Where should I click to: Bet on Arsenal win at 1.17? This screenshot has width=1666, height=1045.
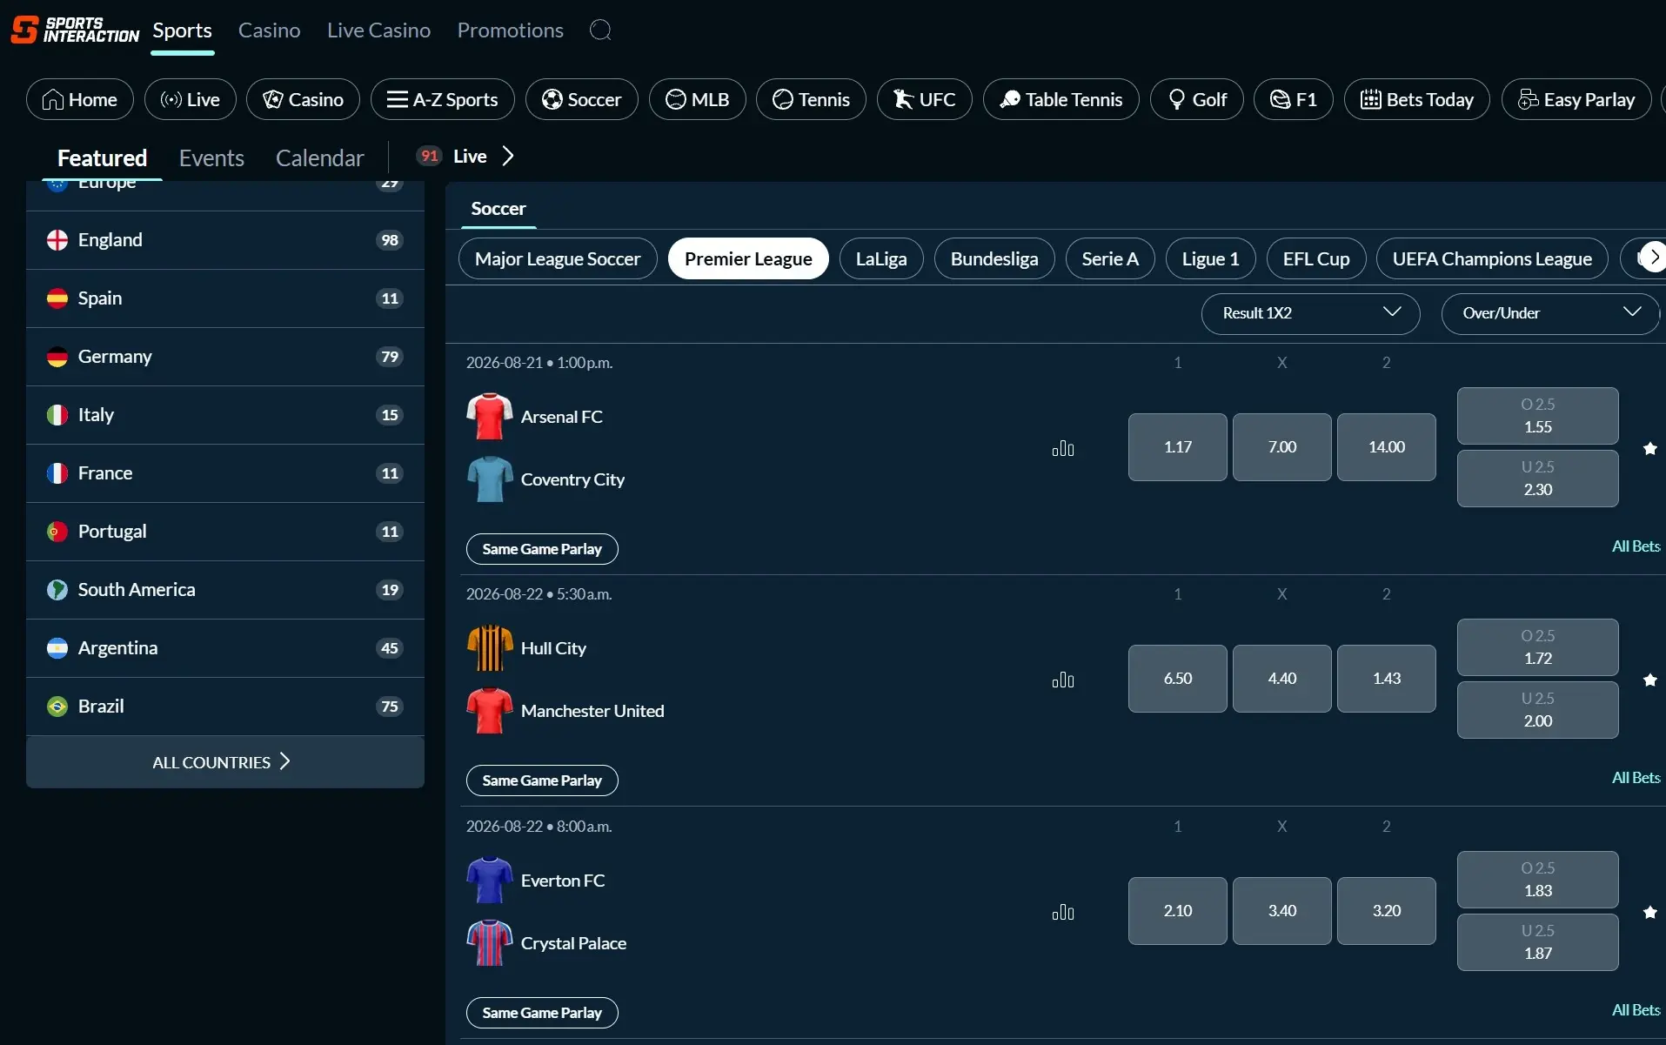[1178, 447]
